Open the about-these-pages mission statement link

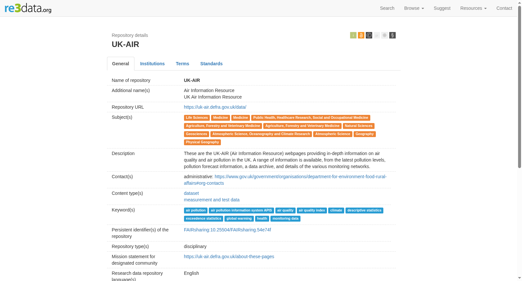click(x=229, y=257)
